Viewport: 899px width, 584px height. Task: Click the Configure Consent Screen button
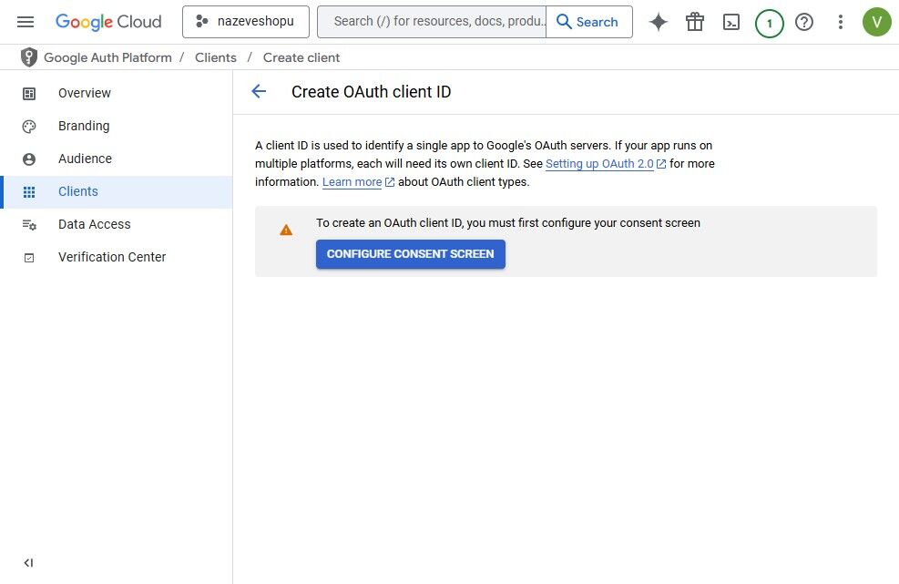[411, 253]
